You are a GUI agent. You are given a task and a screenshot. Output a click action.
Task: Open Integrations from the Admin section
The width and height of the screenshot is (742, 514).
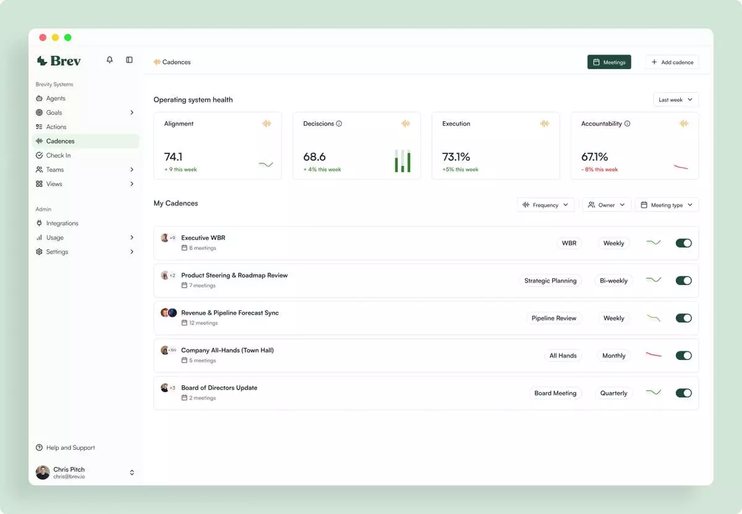point(62,223)
